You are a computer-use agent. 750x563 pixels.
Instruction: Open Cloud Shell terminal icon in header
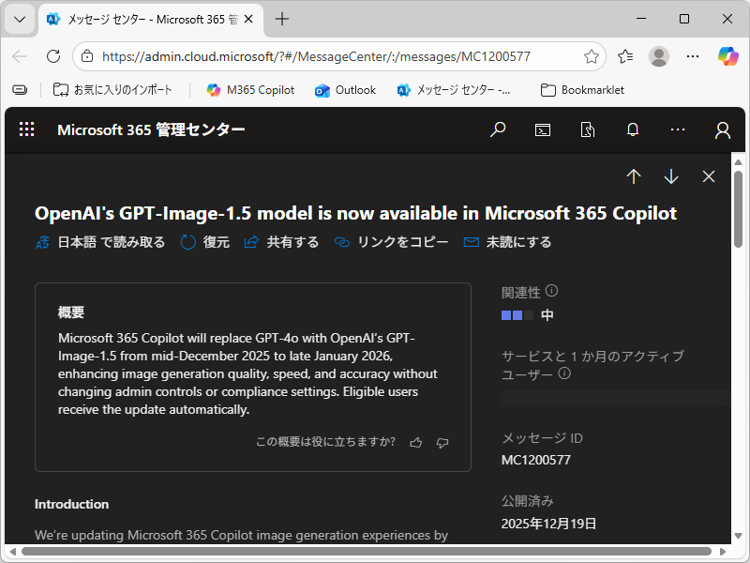pyautogui.click(x=543, y=129)
